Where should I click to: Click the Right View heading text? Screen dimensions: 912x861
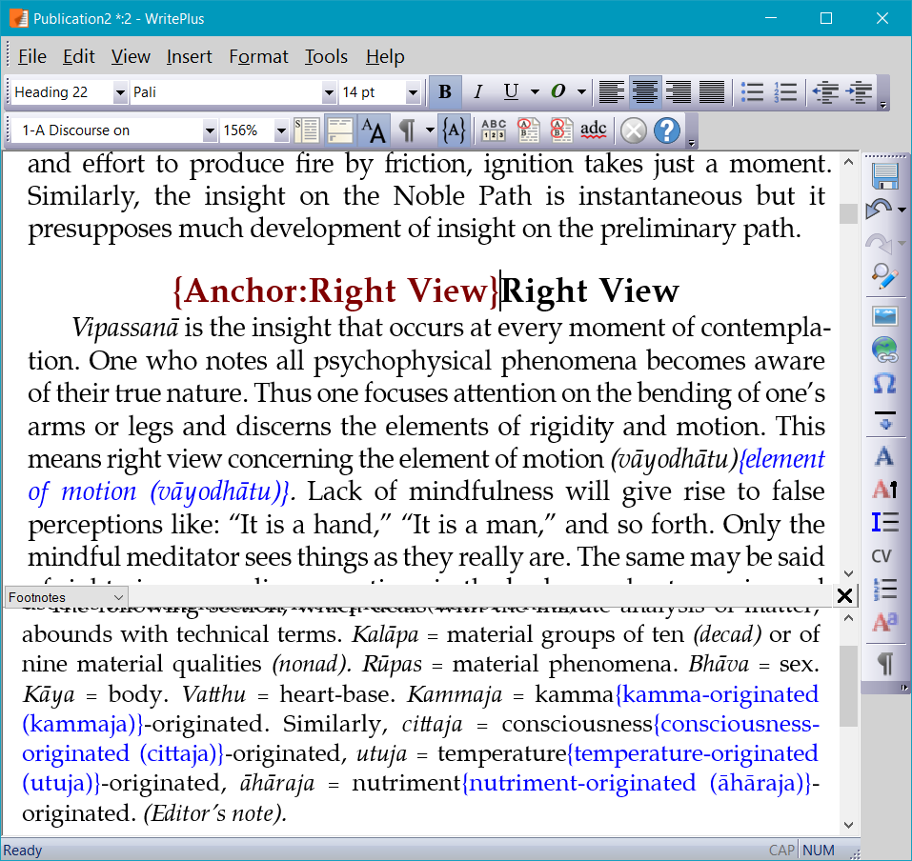(590, 291)
